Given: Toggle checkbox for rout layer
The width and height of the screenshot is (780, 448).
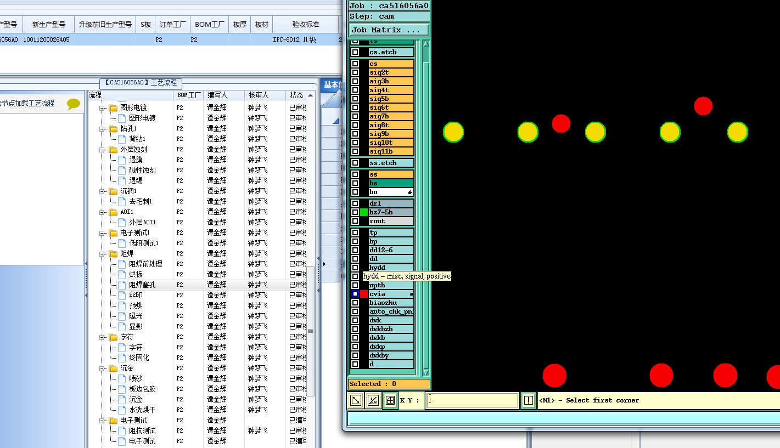Looking at the screenshot, I should (355, 221).
